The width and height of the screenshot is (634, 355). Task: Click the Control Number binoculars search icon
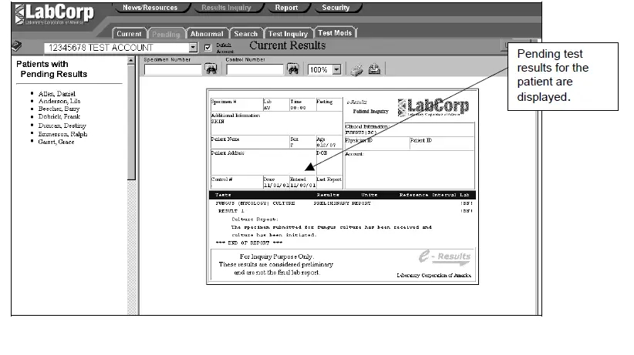tap(293, 69)
